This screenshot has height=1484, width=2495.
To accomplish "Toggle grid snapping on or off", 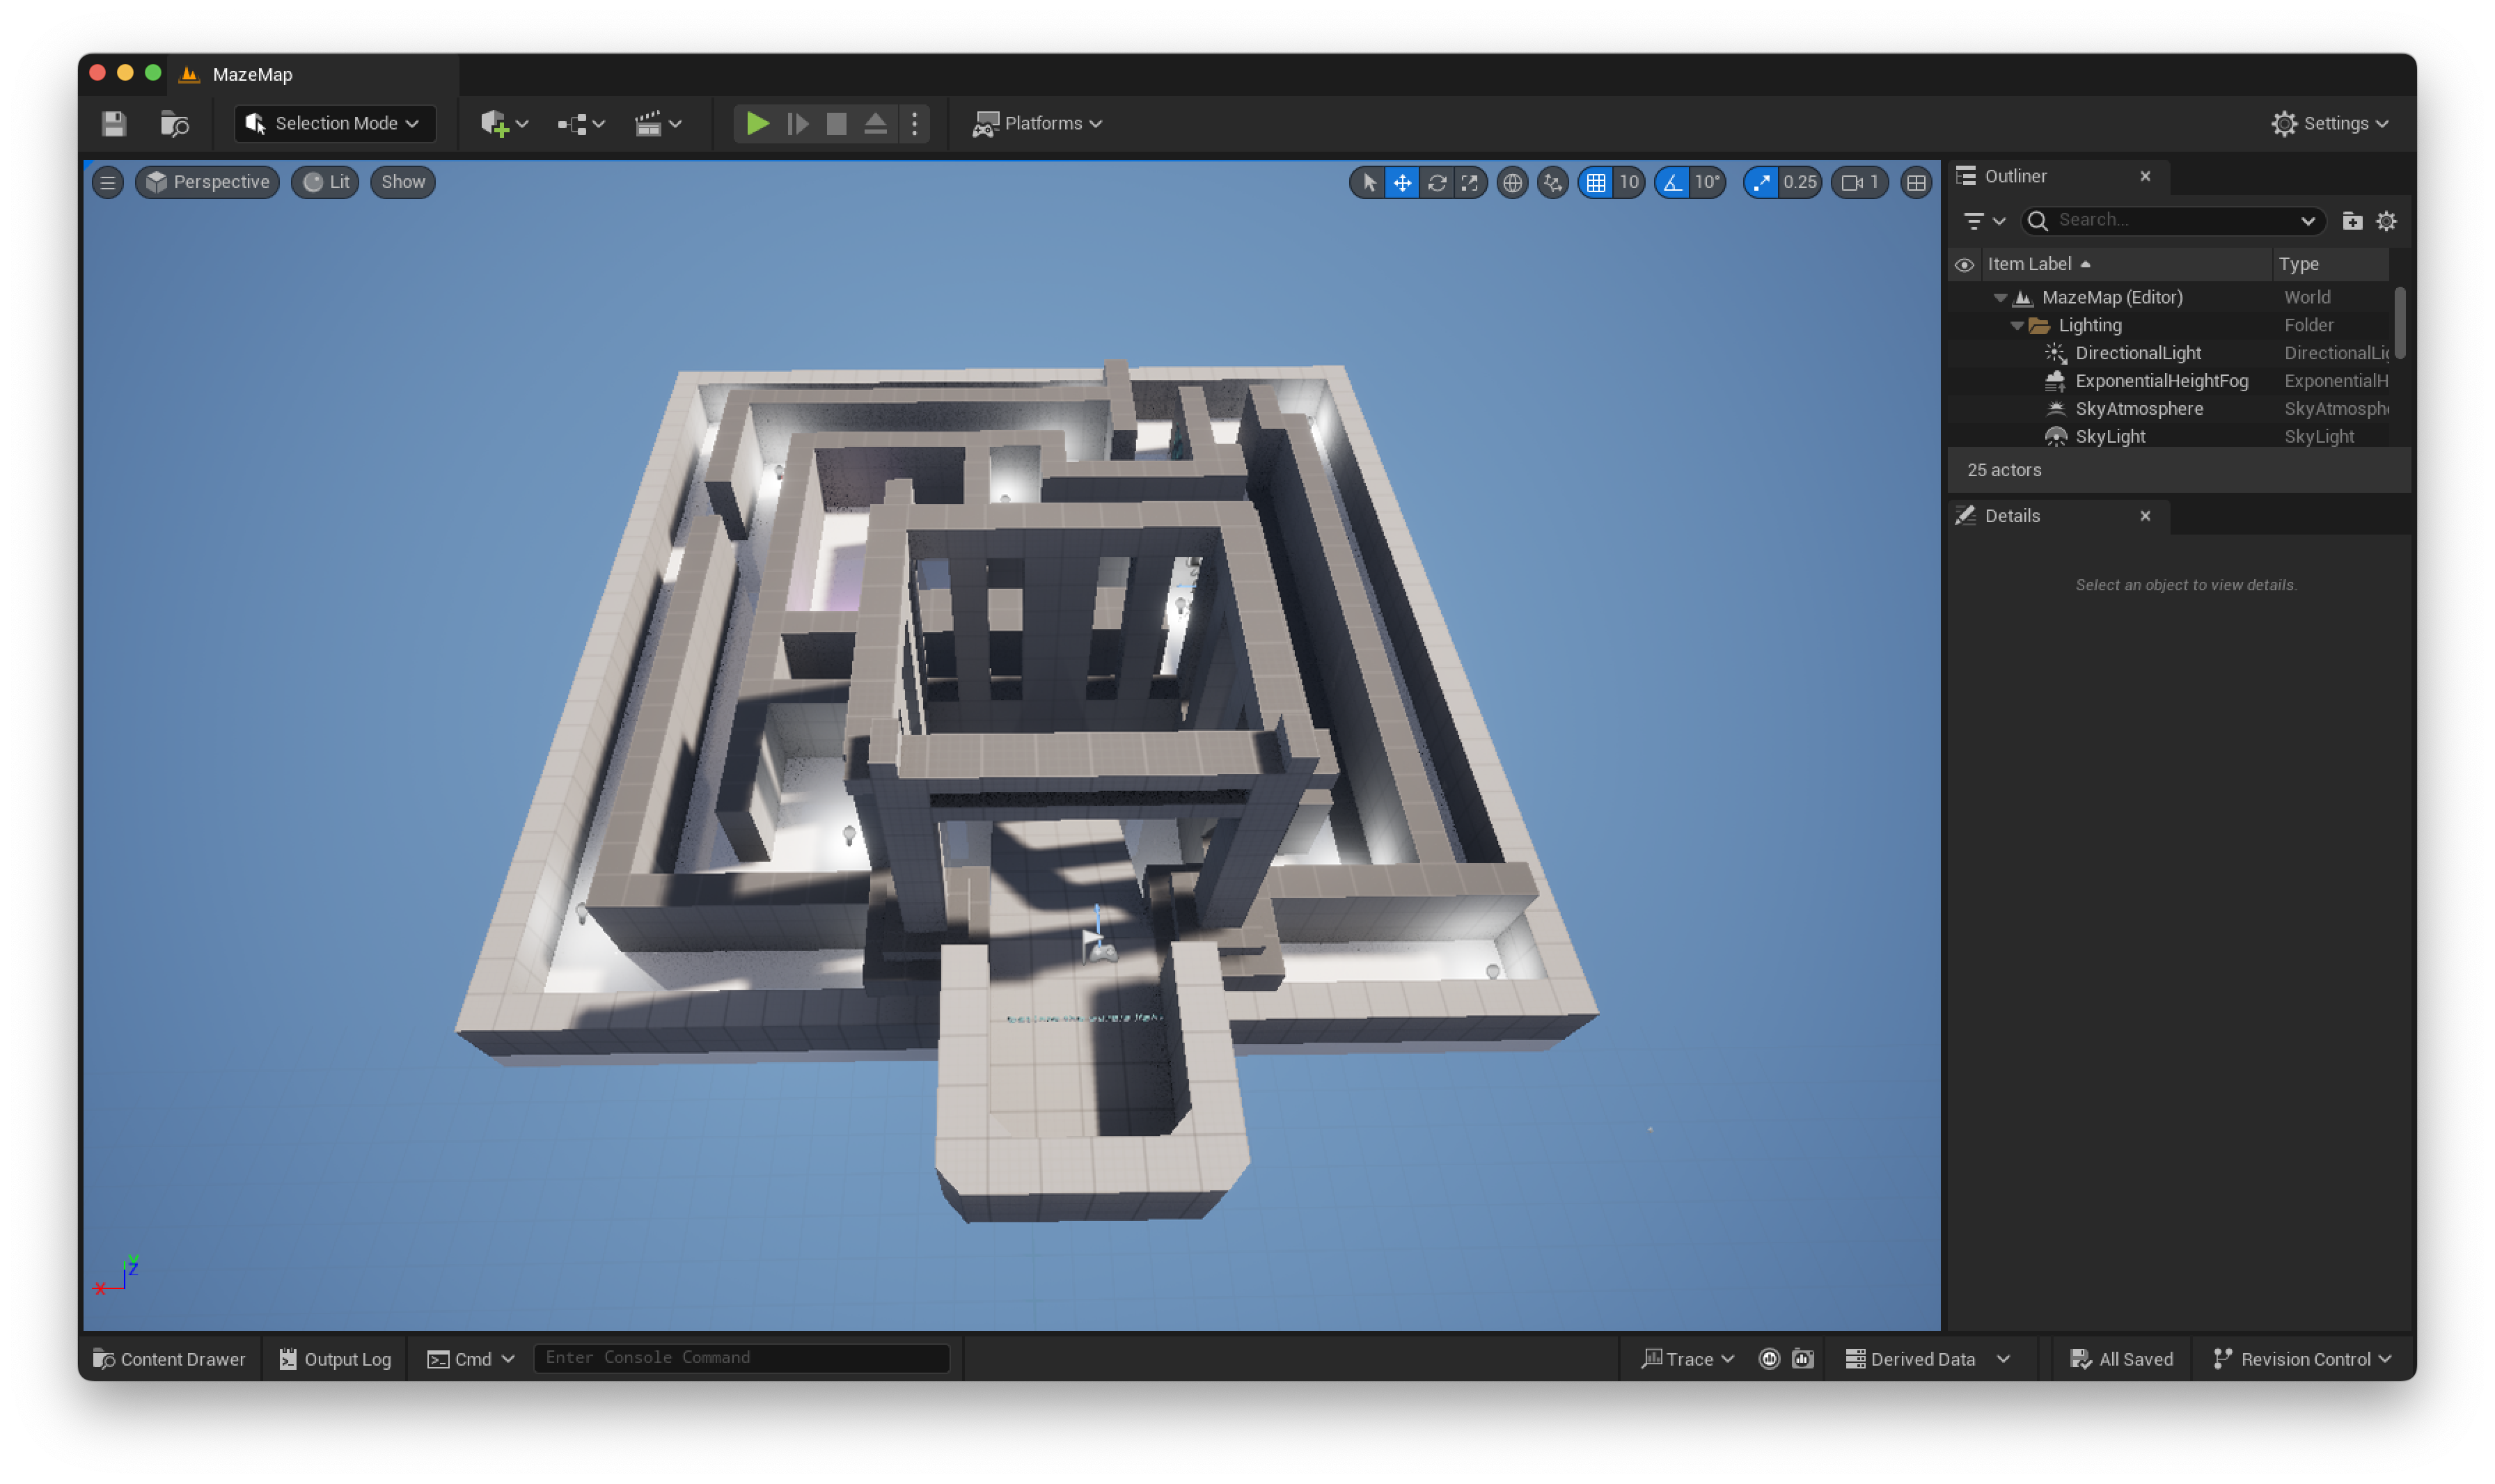I will pyautogui.click(x=1596, y=182).
